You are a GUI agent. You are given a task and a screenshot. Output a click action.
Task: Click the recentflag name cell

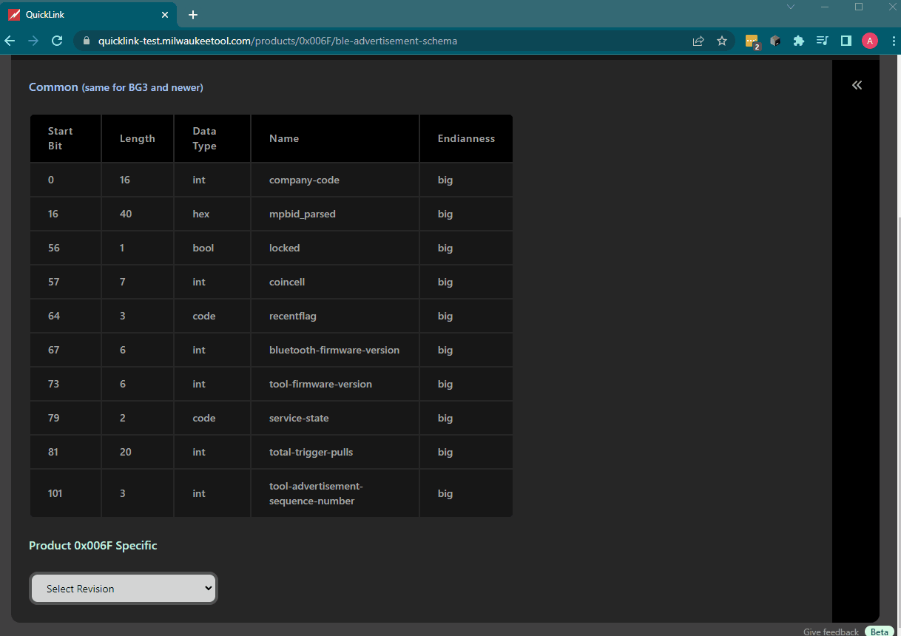click(x=335, y=316)
